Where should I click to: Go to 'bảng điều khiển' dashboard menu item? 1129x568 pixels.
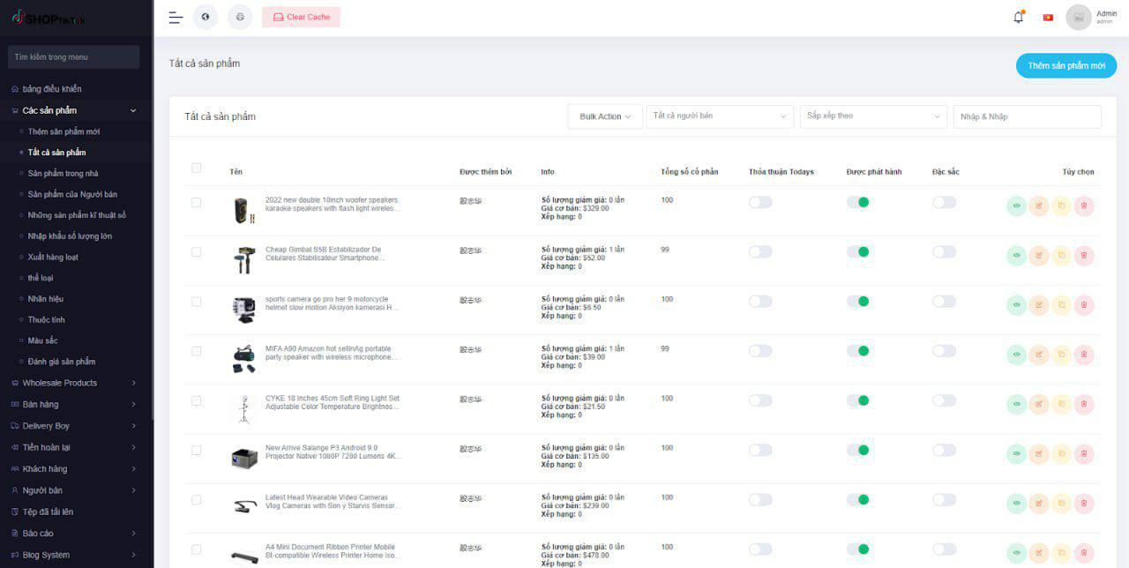(x=51, y=89)
